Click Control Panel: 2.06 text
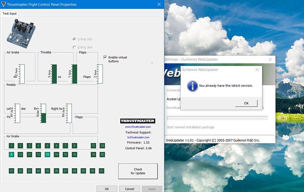This screenshot has height=192, width=304. point(138,148)
